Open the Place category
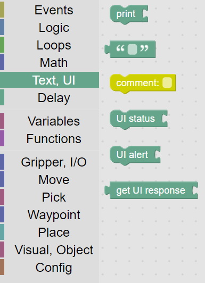The height and width of the screenshot is (283, 205). pyautogui.click(x=50, y=232)
